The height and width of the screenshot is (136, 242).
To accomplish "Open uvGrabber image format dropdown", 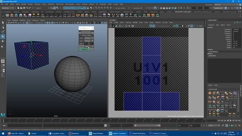I will (89, 46).
